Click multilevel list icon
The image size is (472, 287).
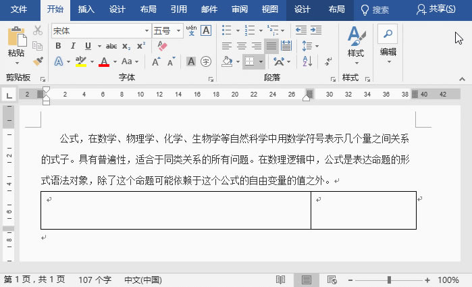pos(273,30)
